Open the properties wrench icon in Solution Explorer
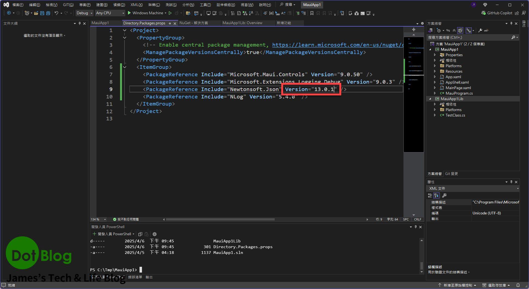This screenshot has width=529, height=289. pyautogui.click(x=480, y=30)
